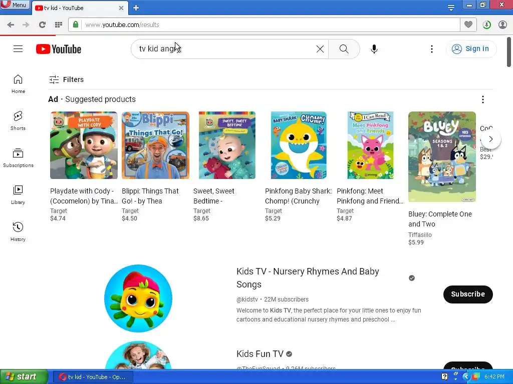Open the Opera tab menu stacked-lines icon
The height and width of the screenshot is (384, 513).
point(451,7)
